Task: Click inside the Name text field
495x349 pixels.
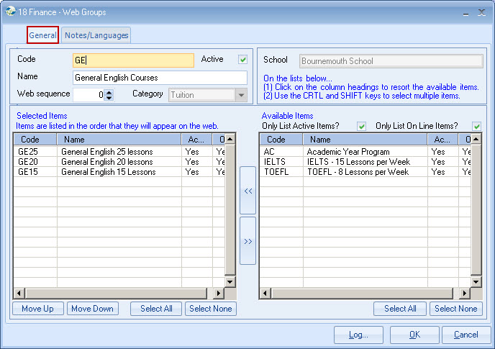Action: [x=160, y=78]
